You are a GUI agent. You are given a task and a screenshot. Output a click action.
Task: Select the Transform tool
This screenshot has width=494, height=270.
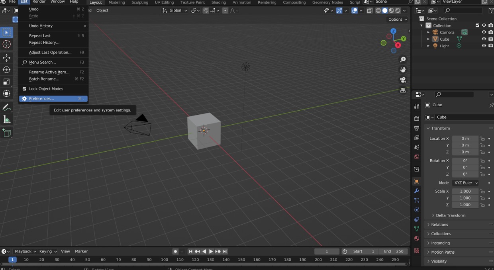click(7, 94)
